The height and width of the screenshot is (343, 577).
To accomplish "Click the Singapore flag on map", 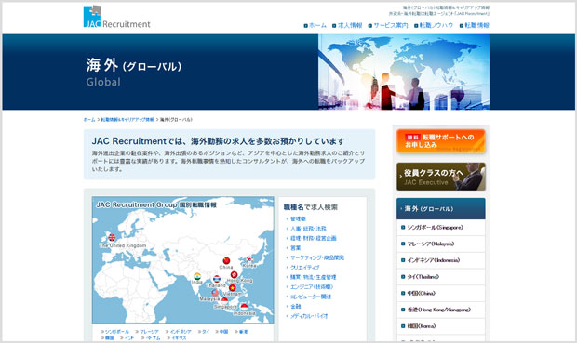I will click(224, 301).
